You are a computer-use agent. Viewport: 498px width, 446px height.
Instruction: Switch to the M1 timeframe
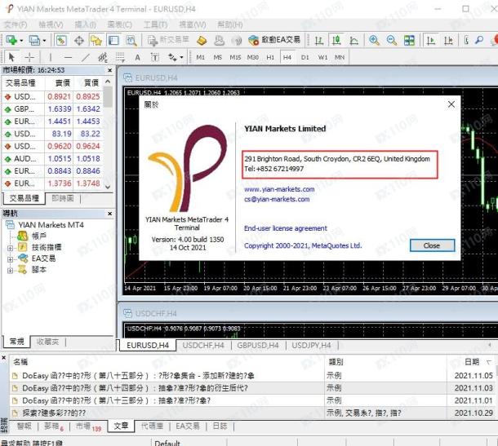[200, 57]
